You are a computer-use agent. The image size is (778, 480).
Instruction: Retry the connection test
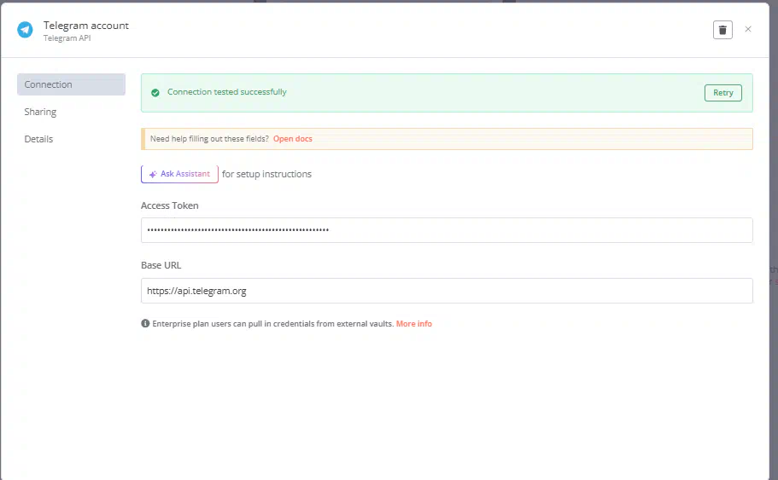pyautogui.click(x=723, y=93)
